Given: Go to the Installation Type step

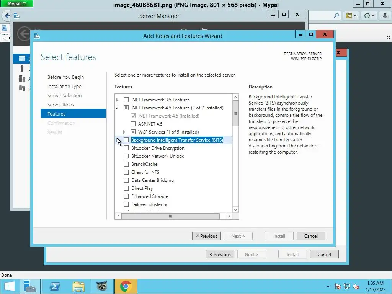Looking at the screenshot, I should click(x=64, y=86).
